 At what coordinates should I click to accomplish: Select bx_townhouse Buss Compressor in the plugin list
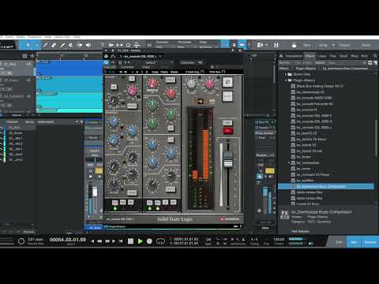[x=326, y=186]
